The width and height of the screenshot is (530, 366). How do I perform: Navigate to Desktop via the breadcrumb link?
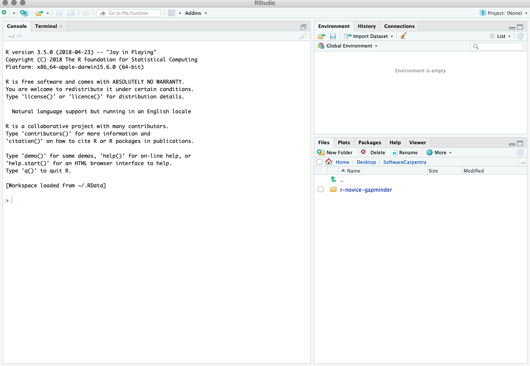pyautogui.click(x=366, y=162)
